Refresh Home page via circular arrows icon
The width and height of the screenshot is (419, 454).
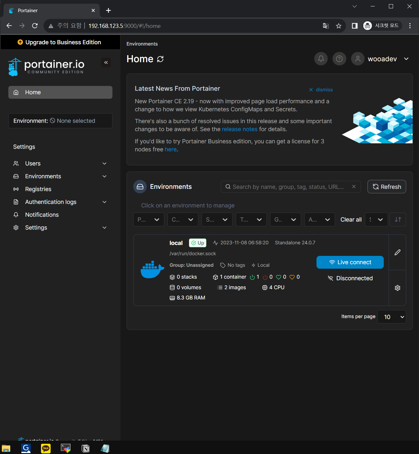[x=160, y=59]
